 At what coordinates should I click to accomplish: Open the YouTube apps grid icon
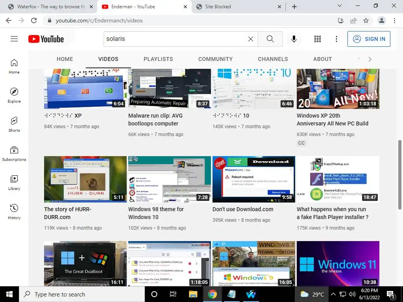coord(318,39)
